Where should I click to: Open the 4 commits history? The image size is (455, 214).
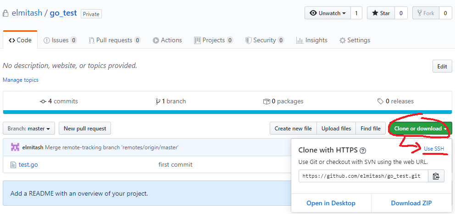59,101
